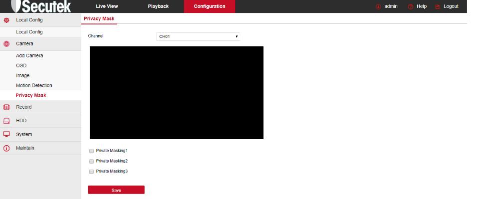Click the HDD drive icon
Screen dimensions: 493x199
tap(6, 121)
